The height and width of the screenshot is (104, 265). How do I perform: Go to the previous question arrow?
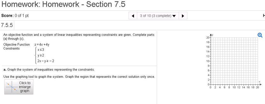tap(133, 16)
